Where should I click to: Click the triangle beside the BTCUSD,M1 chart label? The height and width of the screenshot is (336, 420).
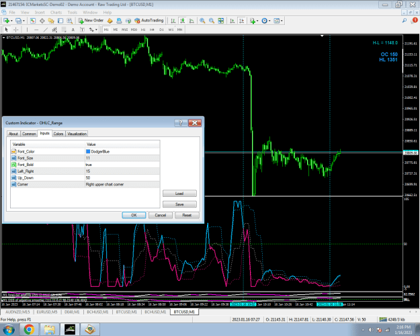point(4,38)
